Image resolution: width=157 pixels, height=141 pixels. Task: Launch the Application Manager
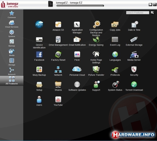(x=77, y=27)
